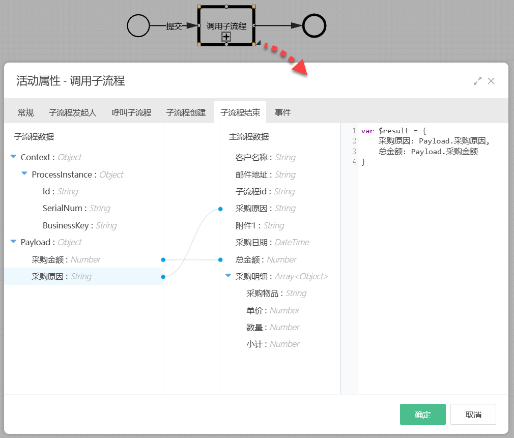Screen dimensions: 514x438
Task: Collapse the Payload object node
Action: point(12,242)
